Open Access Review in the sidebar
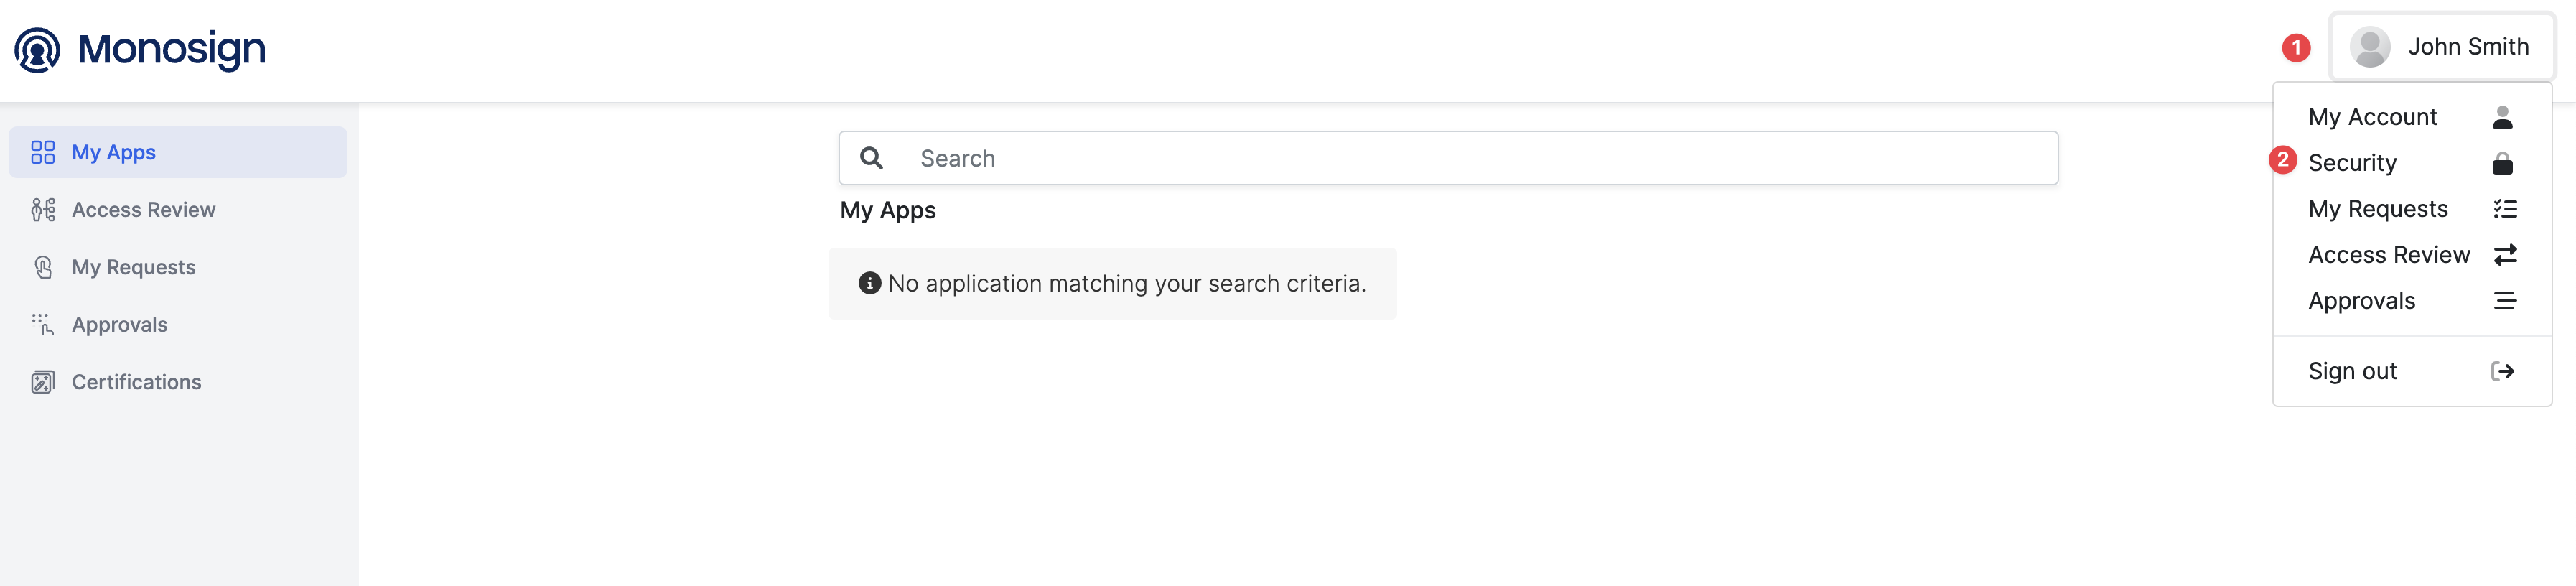This screenshot has width=2576, height=586. 143,210
